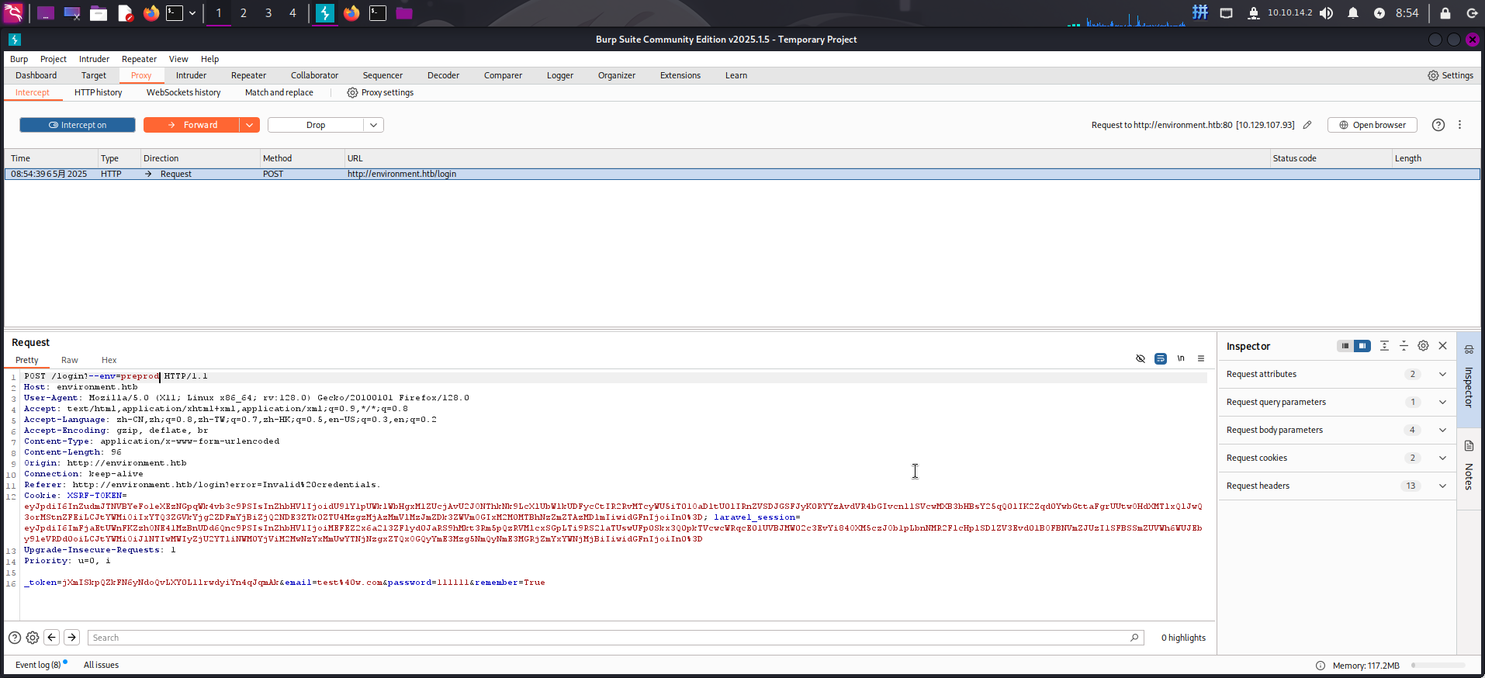
Task: Open the Intruder tool tab
Action: point(191,75)
